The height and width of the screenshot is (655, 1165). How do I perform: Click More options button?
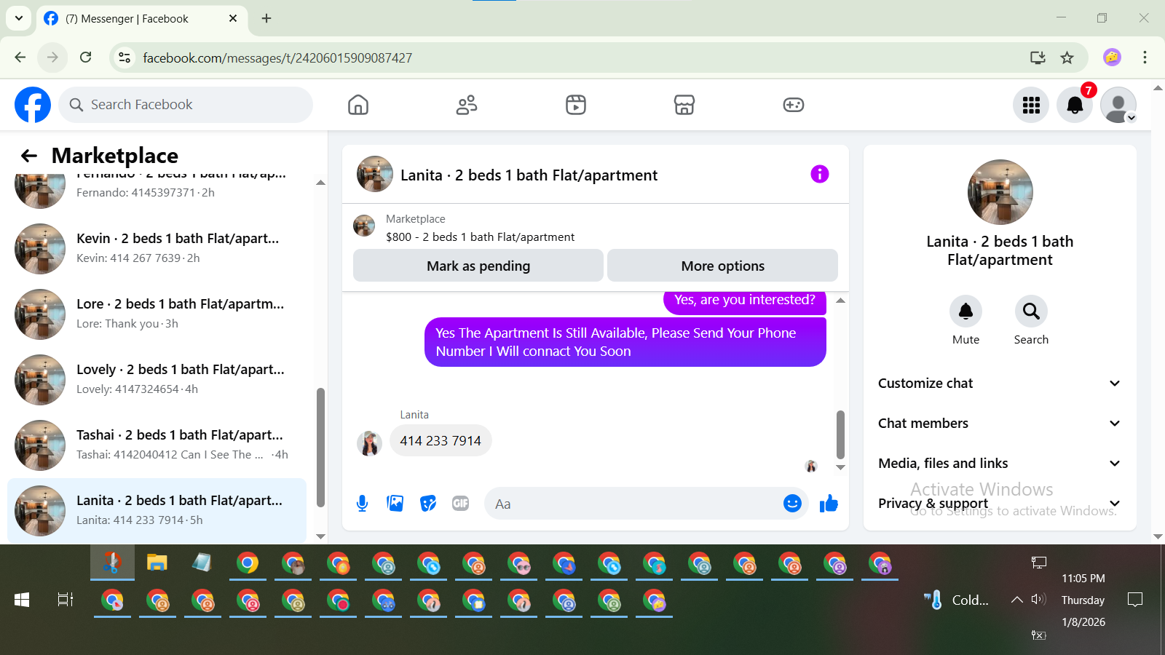[722, 266]
